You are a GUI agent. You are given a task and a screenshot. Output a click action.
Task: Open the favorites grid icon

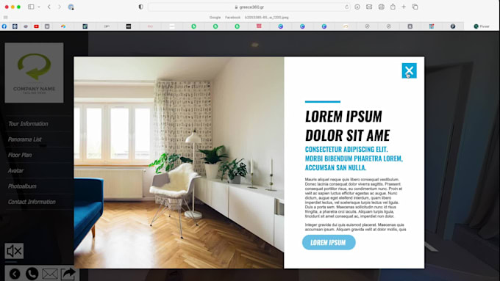(5, 18)
